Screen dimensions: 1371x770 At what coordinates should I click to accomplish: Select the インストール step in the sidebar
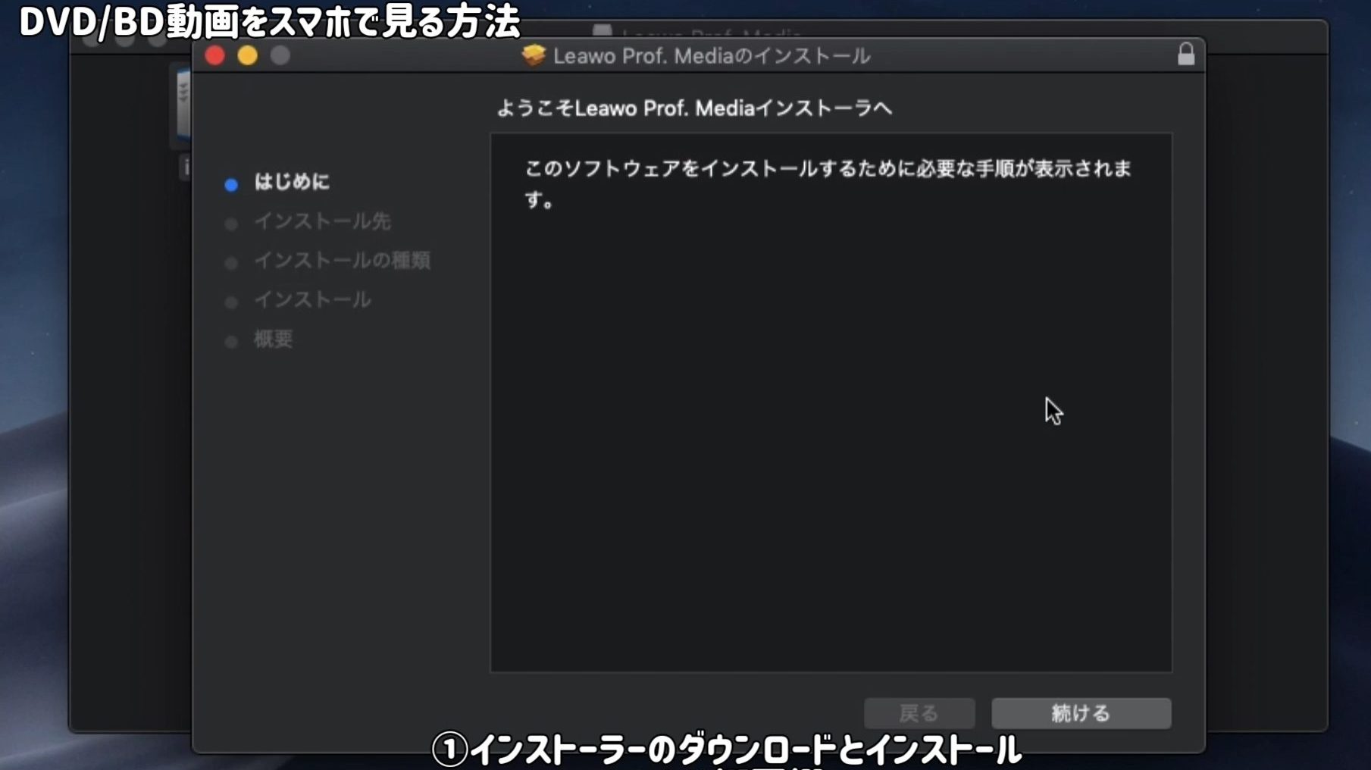[x=312, y=300]
